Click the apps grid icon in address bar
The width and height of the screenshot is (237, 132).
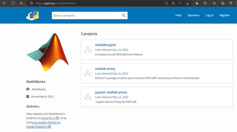click(x=173, y=3)
